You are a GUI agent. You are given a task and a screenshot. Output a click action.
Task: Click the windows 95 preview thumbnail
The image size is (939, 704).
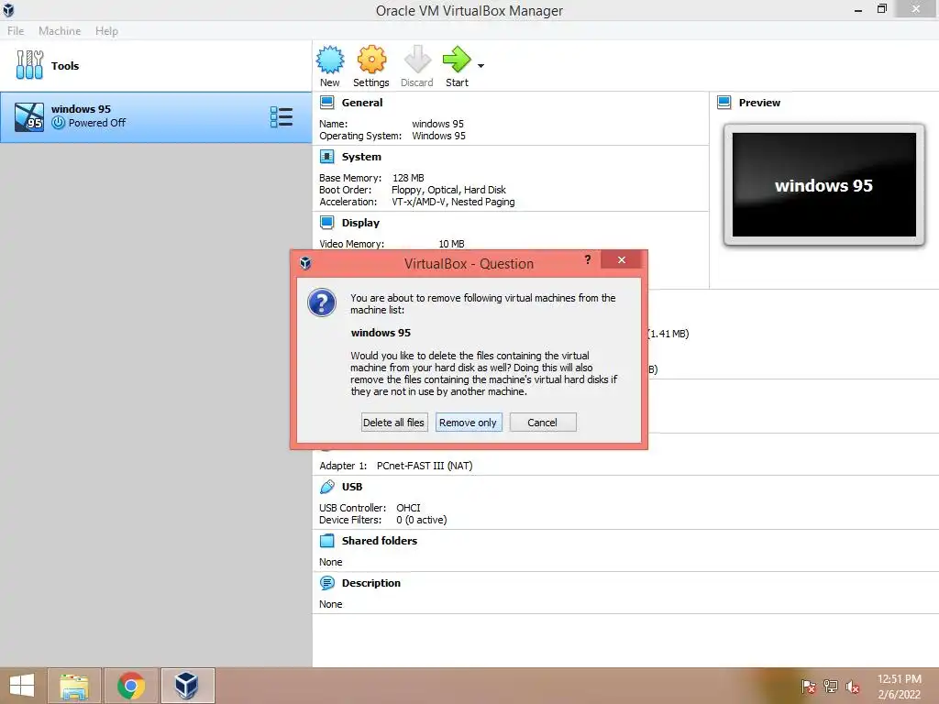point(824,185)
